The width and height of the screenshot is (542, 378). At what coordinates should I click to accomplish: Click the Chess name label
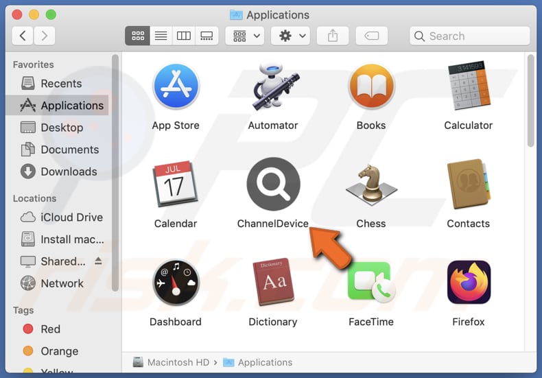371,224
